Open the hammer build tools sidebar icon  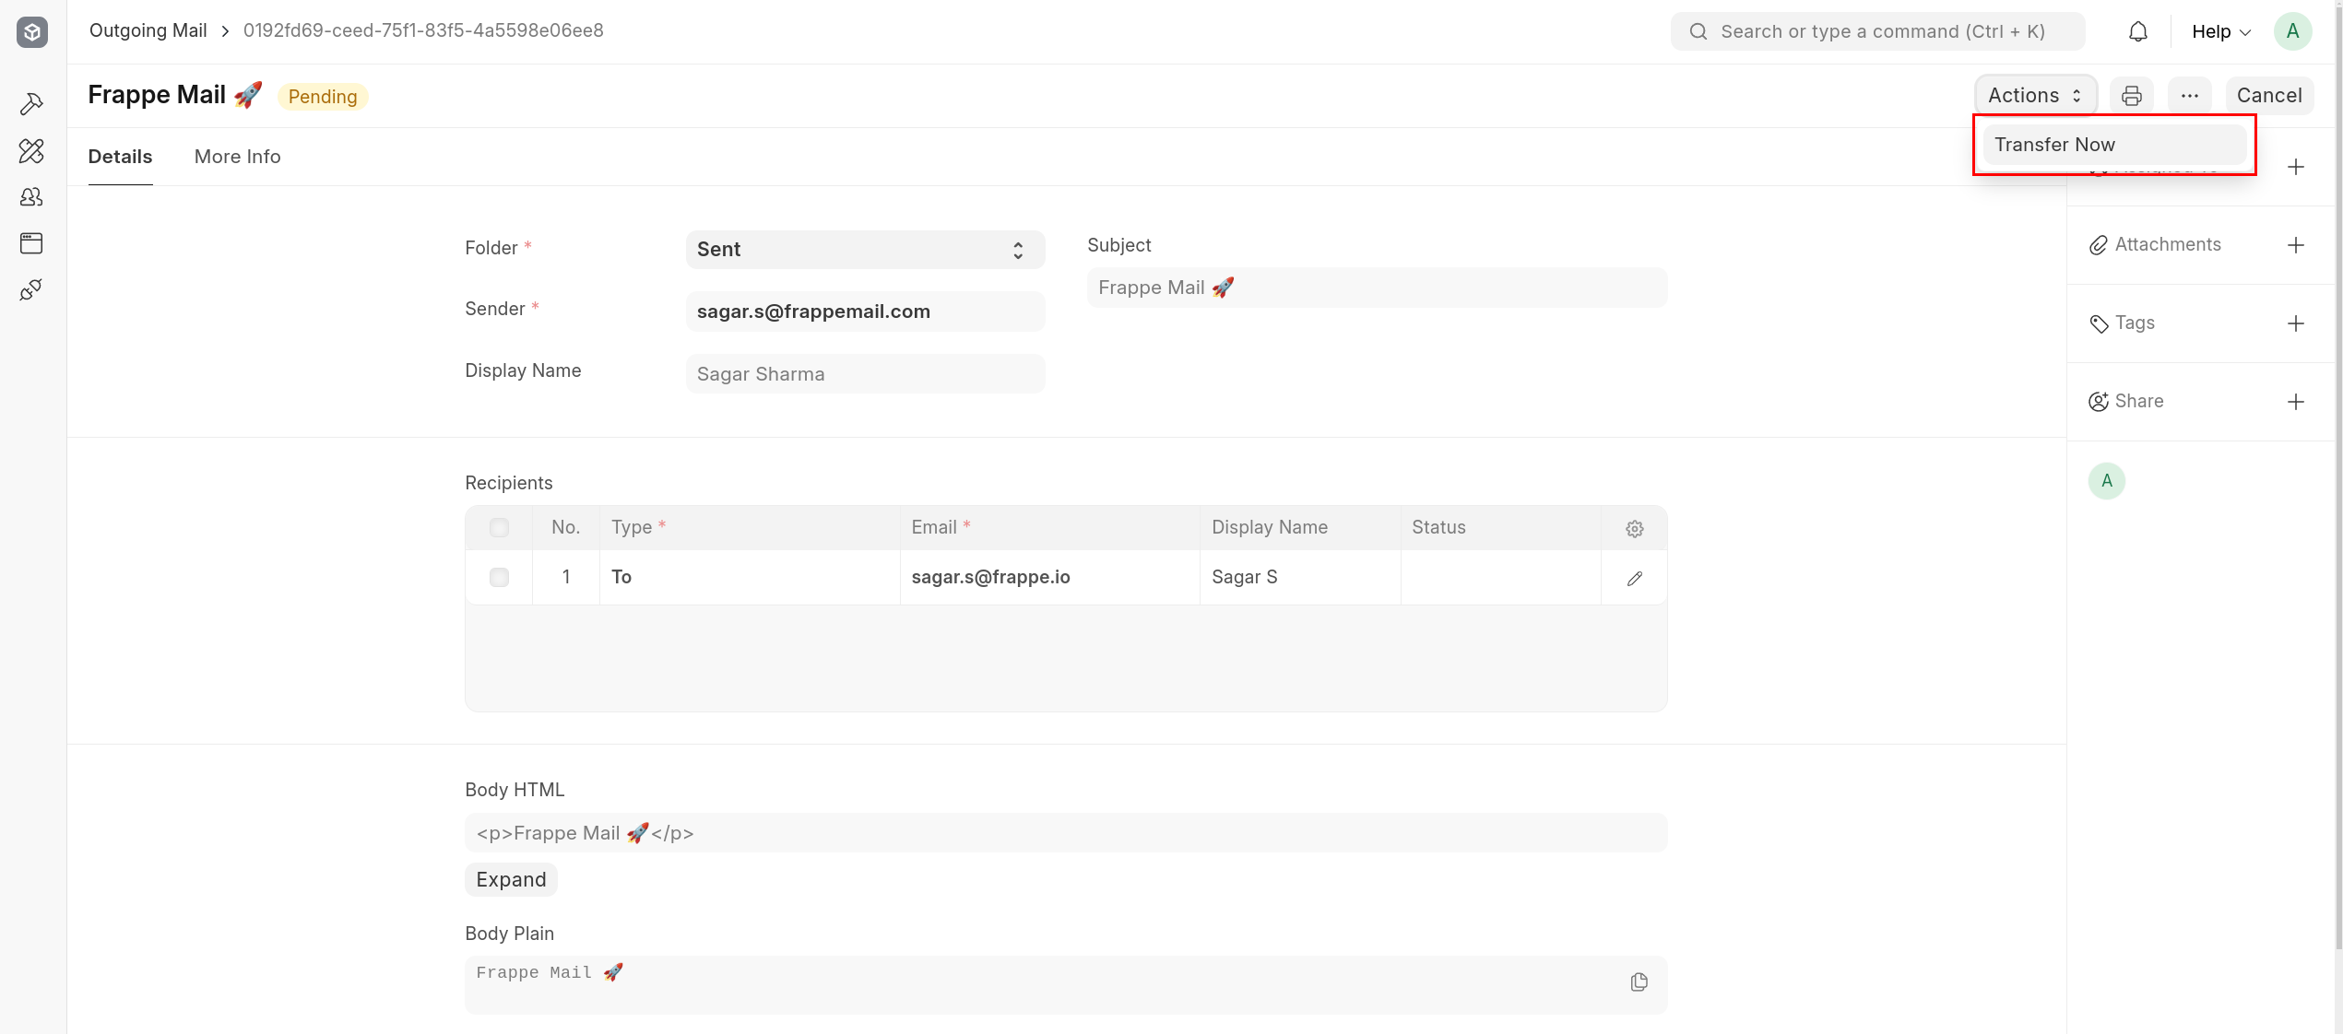[x=31, y=104]
